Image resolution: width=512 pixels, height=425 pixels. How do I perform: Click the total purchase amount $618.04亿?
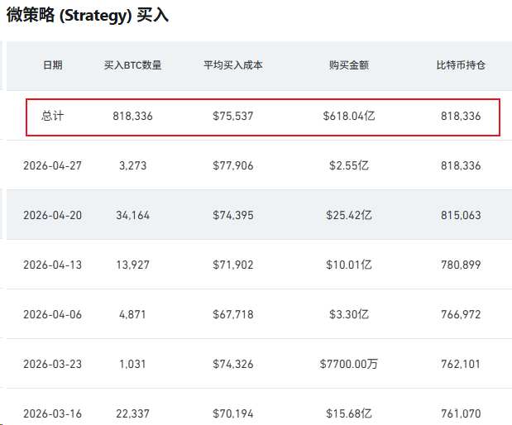(348, 117)
